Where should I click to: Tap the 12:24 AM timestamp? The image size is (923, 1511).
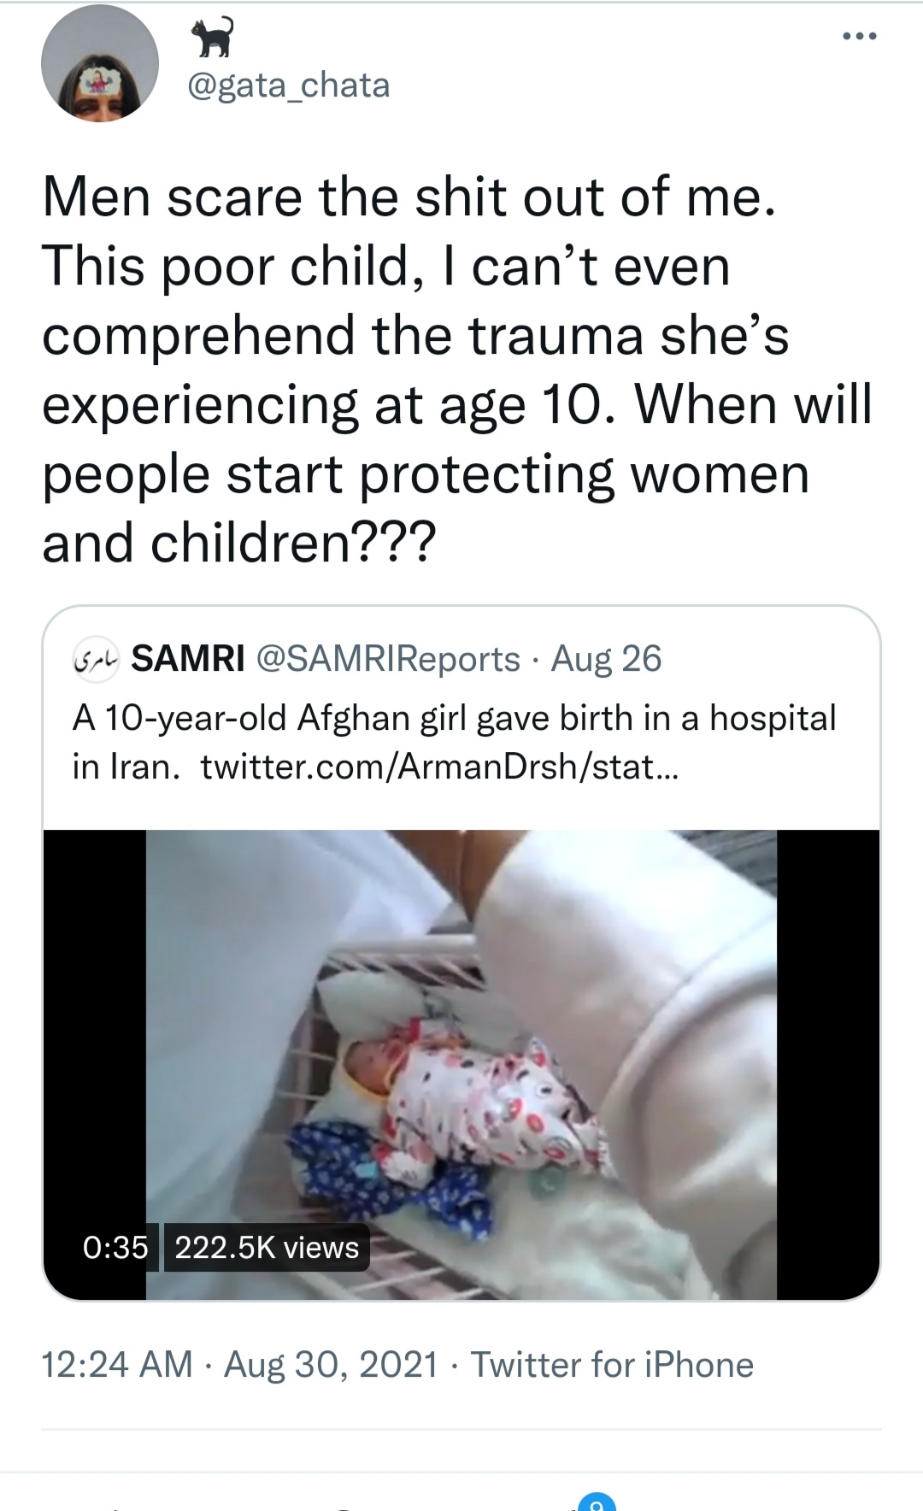117,1365
